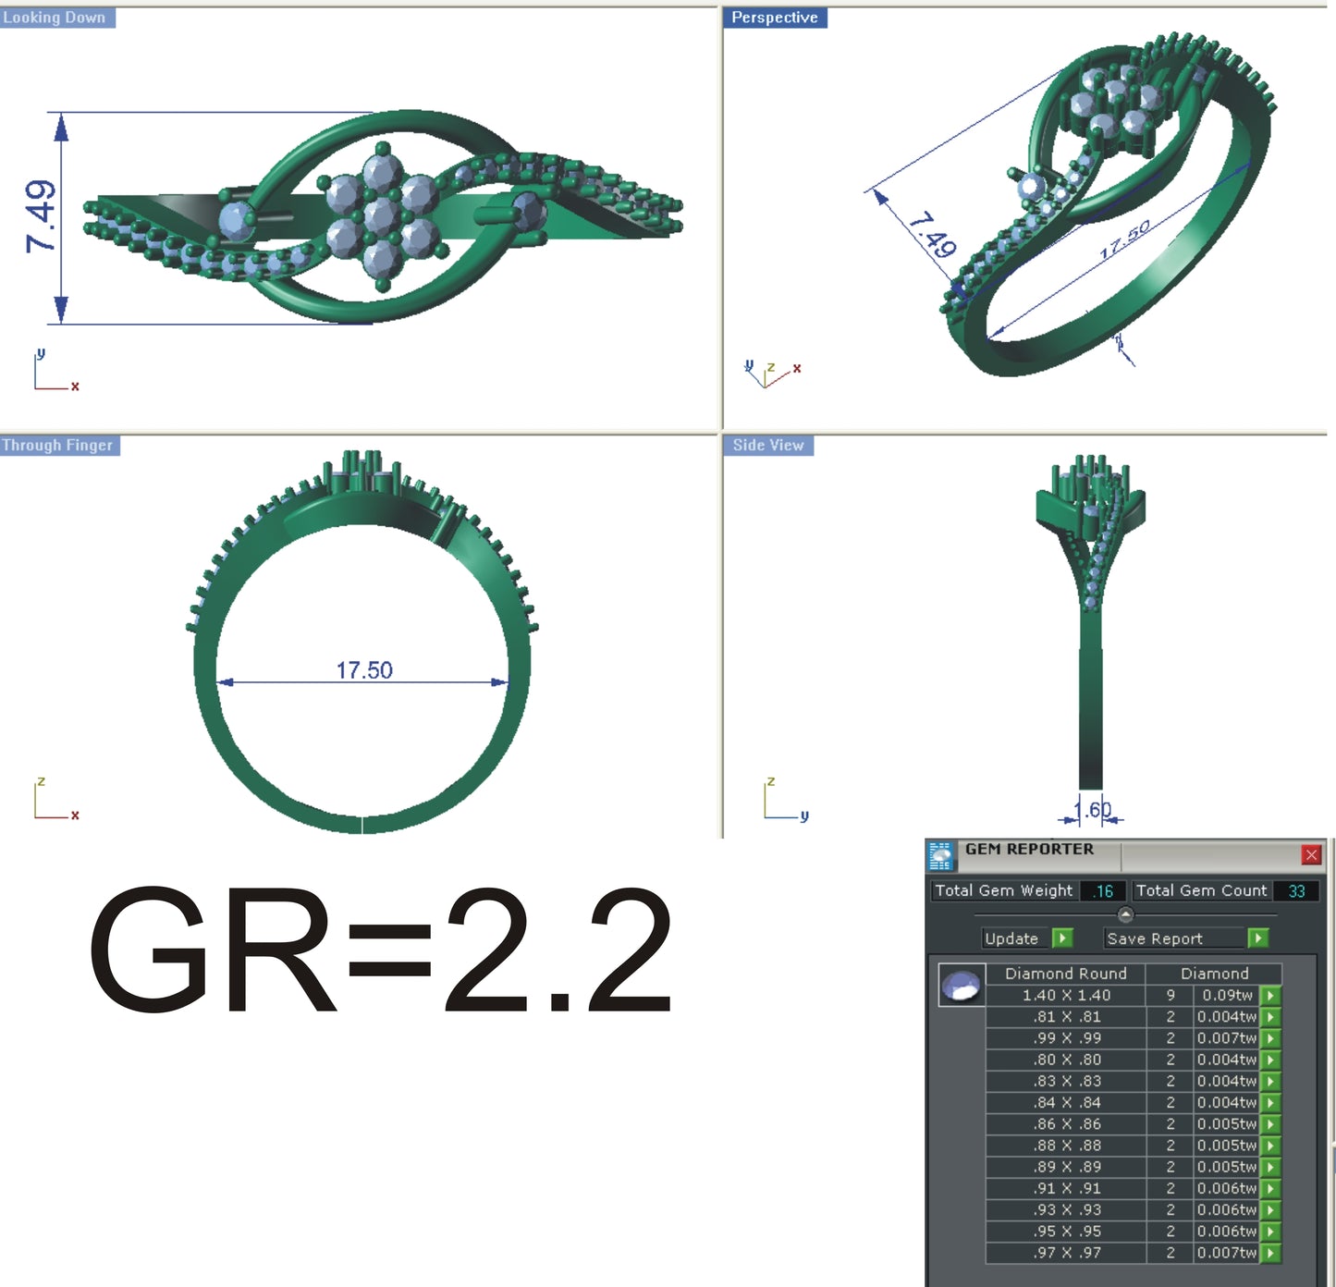Select the Side View viewport title
The image size is (1336, 1287).
(x=766, y=445)
